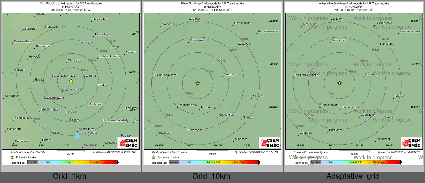Viewport: 425px width, 183px height.
Task: Click 'Sandorfalva' on the Grid_1km map
Action: [x=87, y=129]
